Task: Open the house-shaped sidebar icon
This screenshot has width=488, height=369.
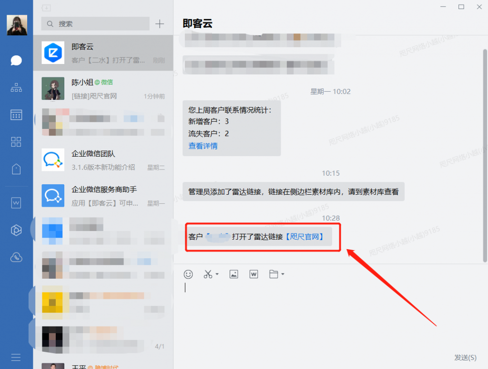Action: click(x=16, y=169)
